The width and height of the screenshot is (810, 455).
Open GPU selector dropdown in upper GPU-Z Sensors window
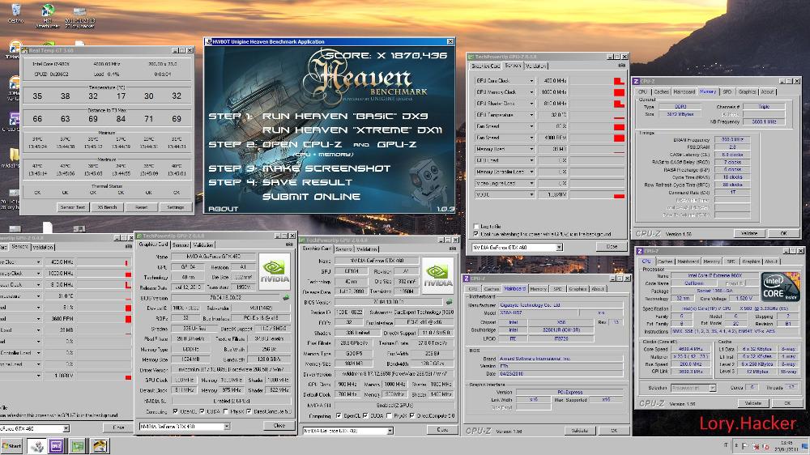(x=559, y=248)
